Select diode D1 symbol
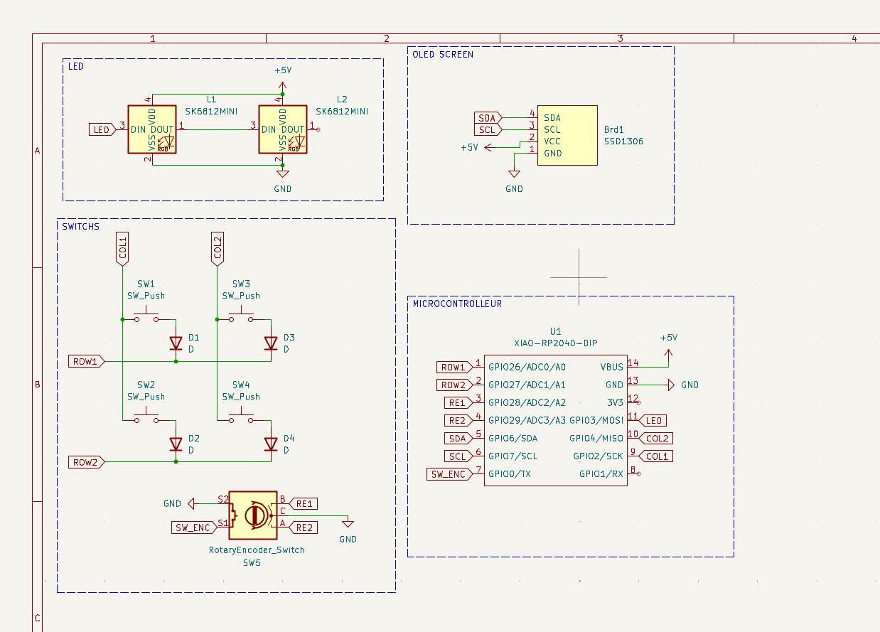 pyautogui.click(x=176, y=343)
